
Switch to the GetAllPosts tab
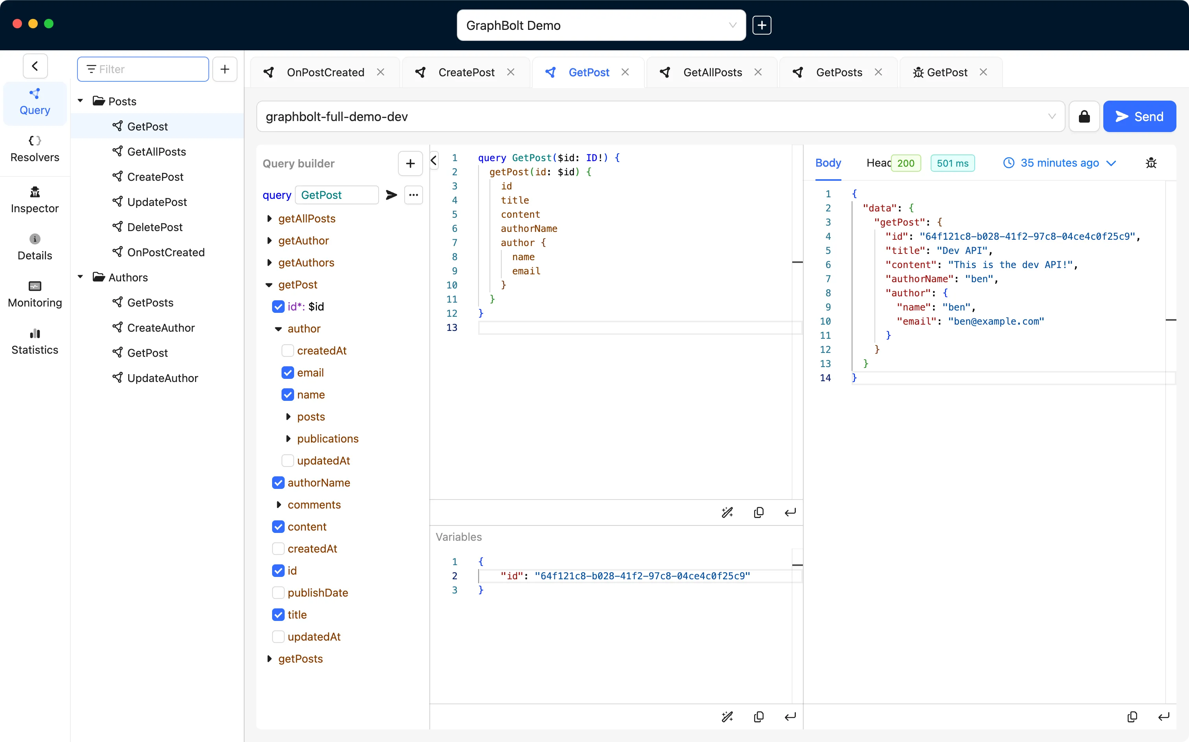712,72
